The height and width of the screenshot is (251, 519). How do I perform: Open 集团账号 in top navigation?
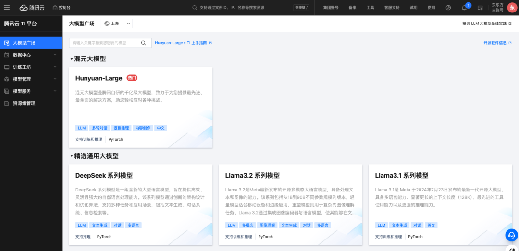tap(331, 8)
